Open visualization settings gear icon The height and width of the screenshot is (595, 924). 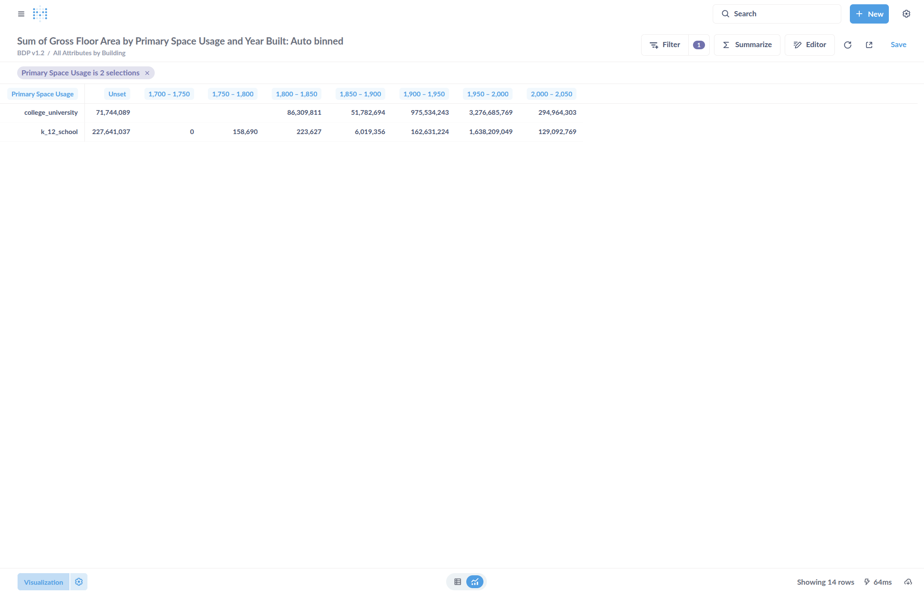(x=78, y=582)
